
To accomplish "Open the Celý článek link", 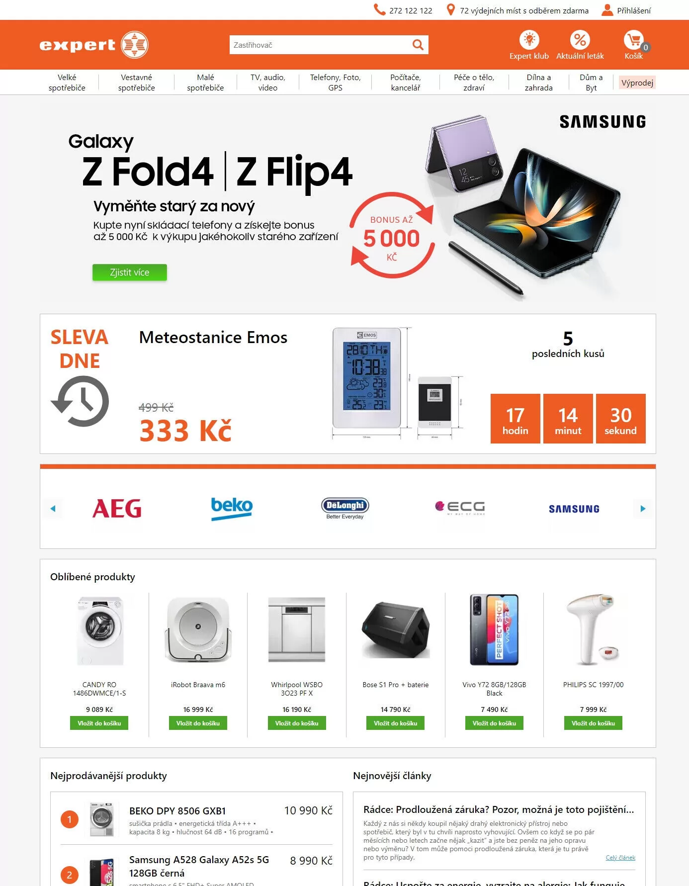I will pos(620,858).
